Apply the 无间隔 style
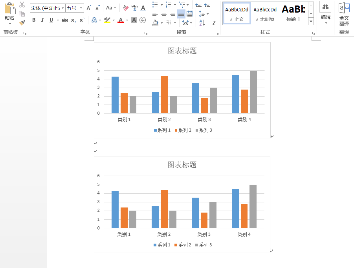The image size is (354, 268). (265, 13)
